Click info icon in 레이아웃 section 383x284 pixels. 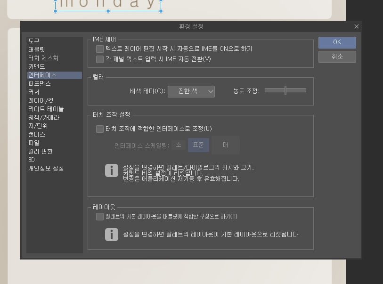[x=112, y=235]
